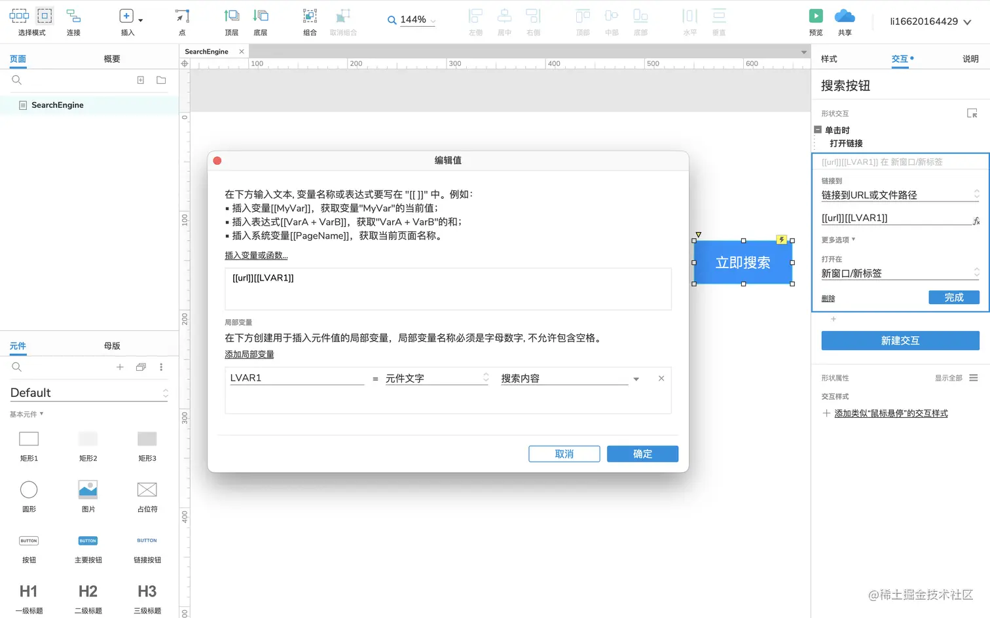The width and height of the screenshot is (990, 618).
Task: Search pages using the 页面 panel magnifier
Action: click(x=17, y=80)
